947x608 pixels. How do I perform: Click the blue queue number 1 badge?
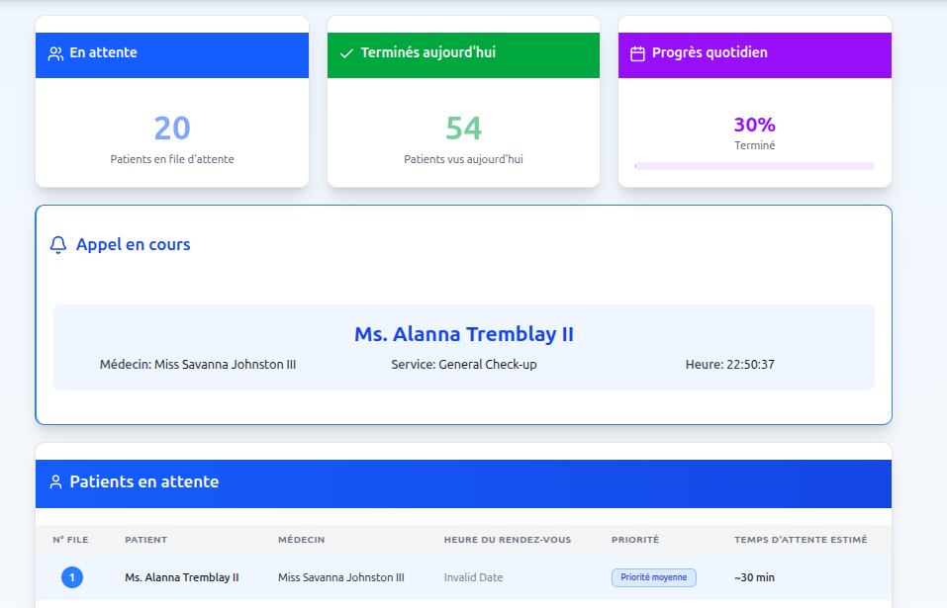coord(72,577)
